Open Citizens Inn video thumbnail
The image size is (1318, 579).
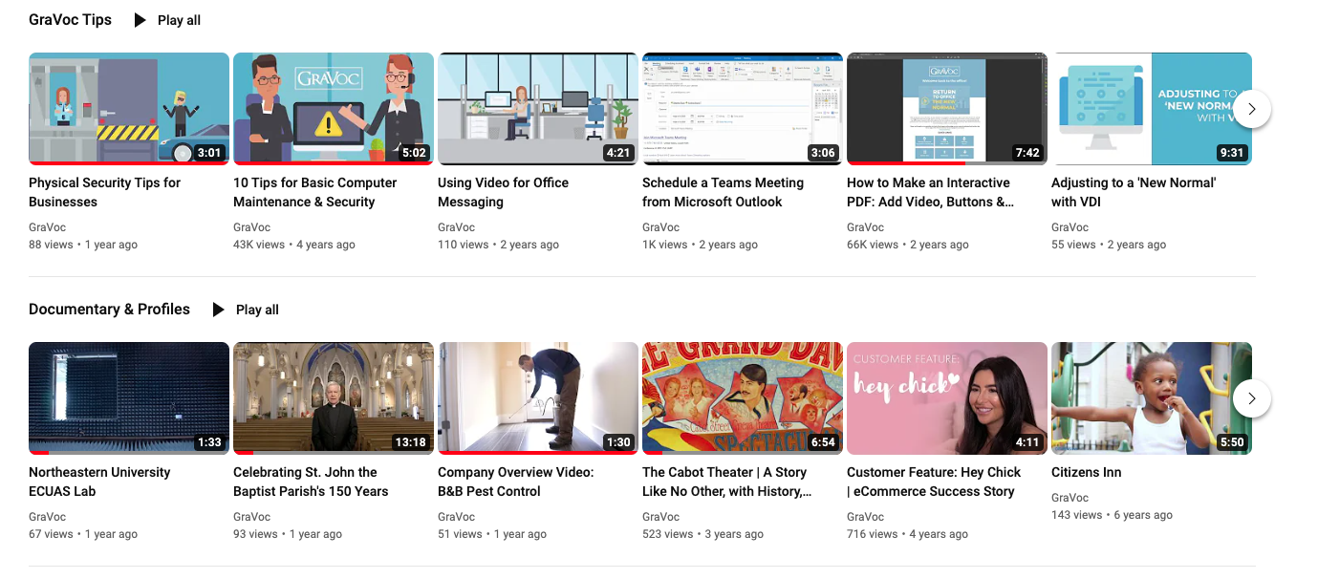1152,398
